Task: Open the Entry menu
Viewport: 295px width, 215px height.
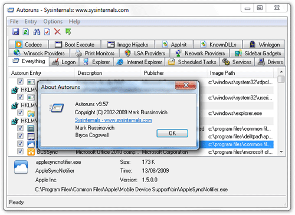Action: 31,21
